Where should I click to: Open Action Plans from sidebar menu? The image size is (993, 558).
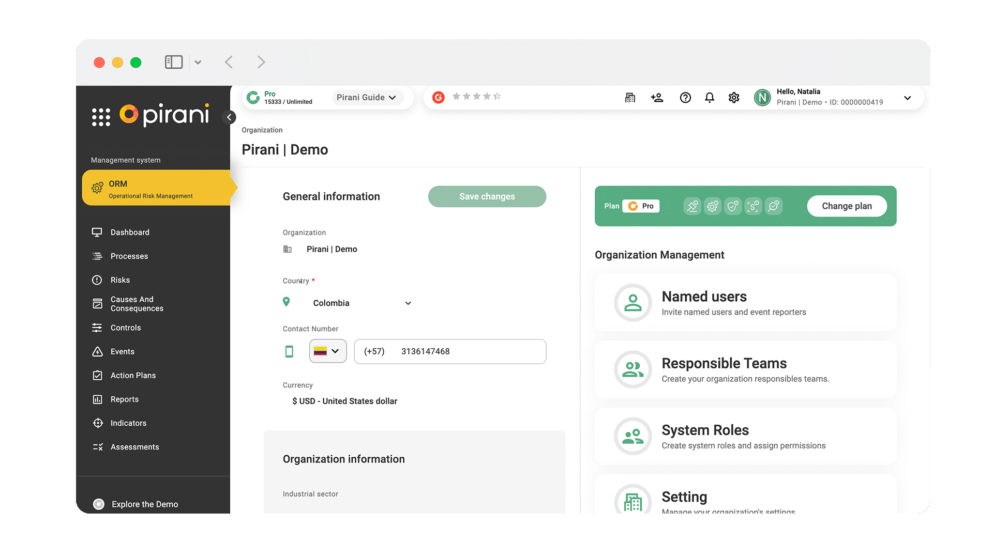pyautogui.click(x=133, y=376)
